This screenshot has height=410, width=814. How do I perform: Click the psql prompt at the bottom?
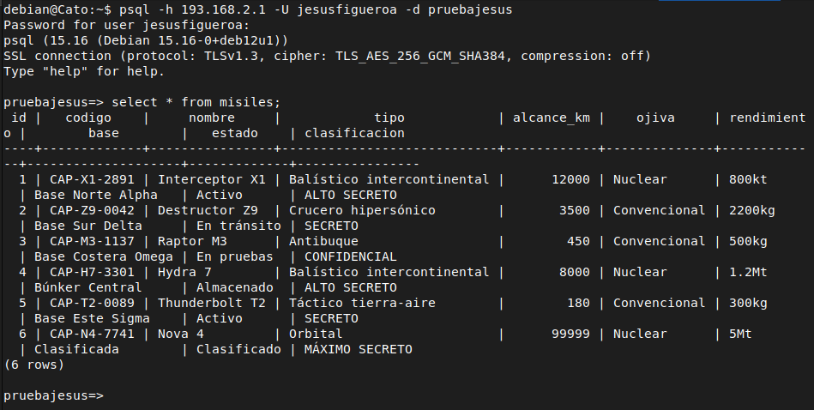pos(53,395)
